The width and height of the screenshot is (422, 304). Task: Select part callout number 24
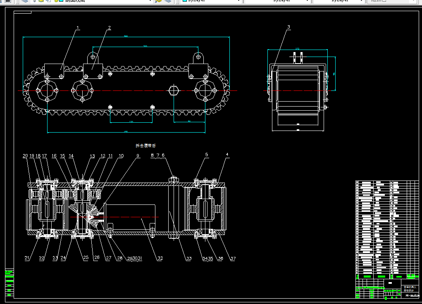[63, 258]
